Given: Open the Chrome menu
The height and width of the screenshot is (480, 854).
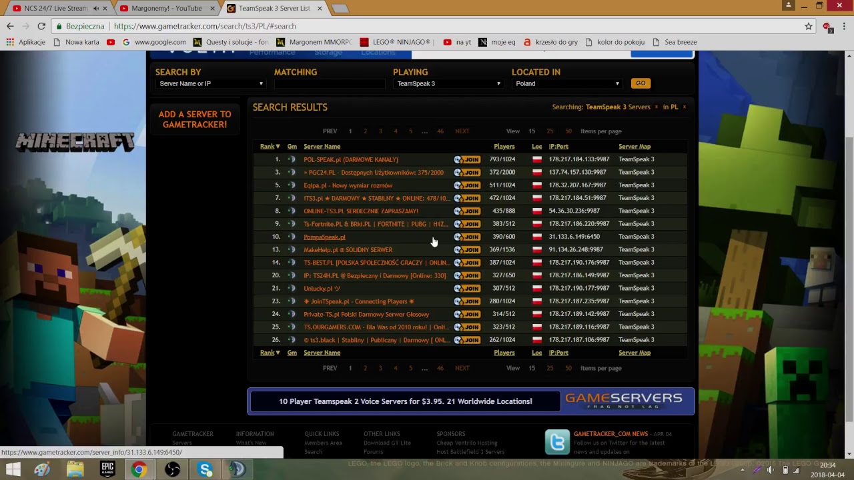Looking at the screenshot, I should pyautogui.click(x=845, y=26).
